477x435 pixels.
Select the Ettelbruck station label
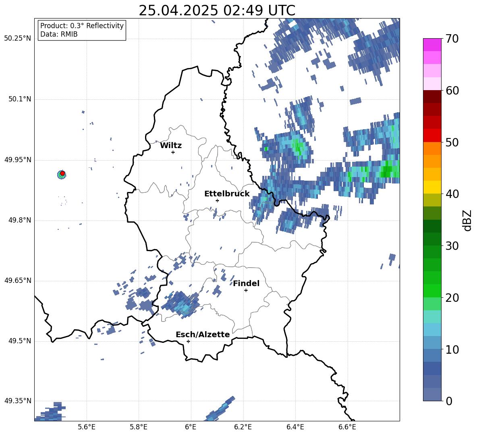click(227, 194)
